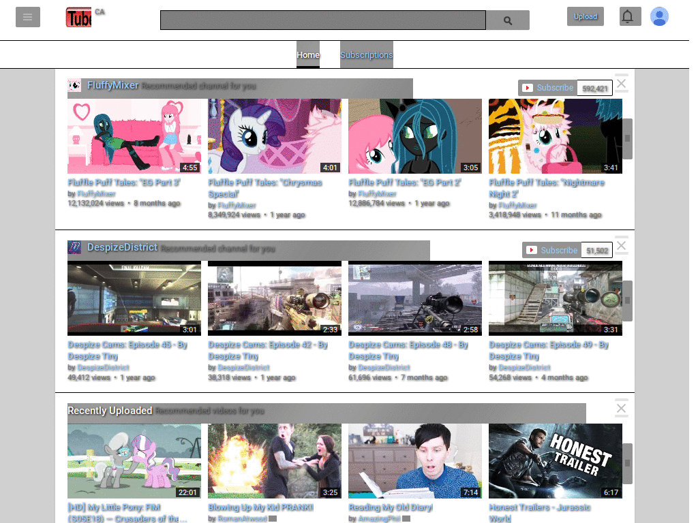Screen dimensions: 698x523
Task: Play Despize Cams Episode 48 thumbnail
Action: [415, 298]
